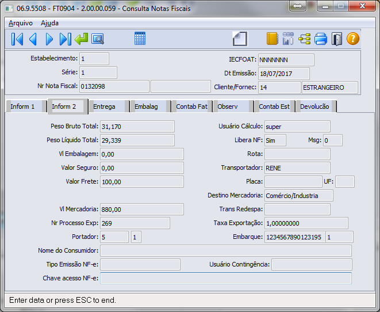Image resolution: width=380 pixels, height=312 pixels.
Task: Click the Chave acesso NF-e field
Action: (226, 278)
